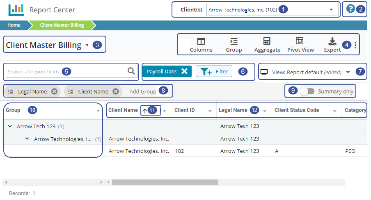Collapse the Arrow Technologies subgroup row

[x=27, y=139]
